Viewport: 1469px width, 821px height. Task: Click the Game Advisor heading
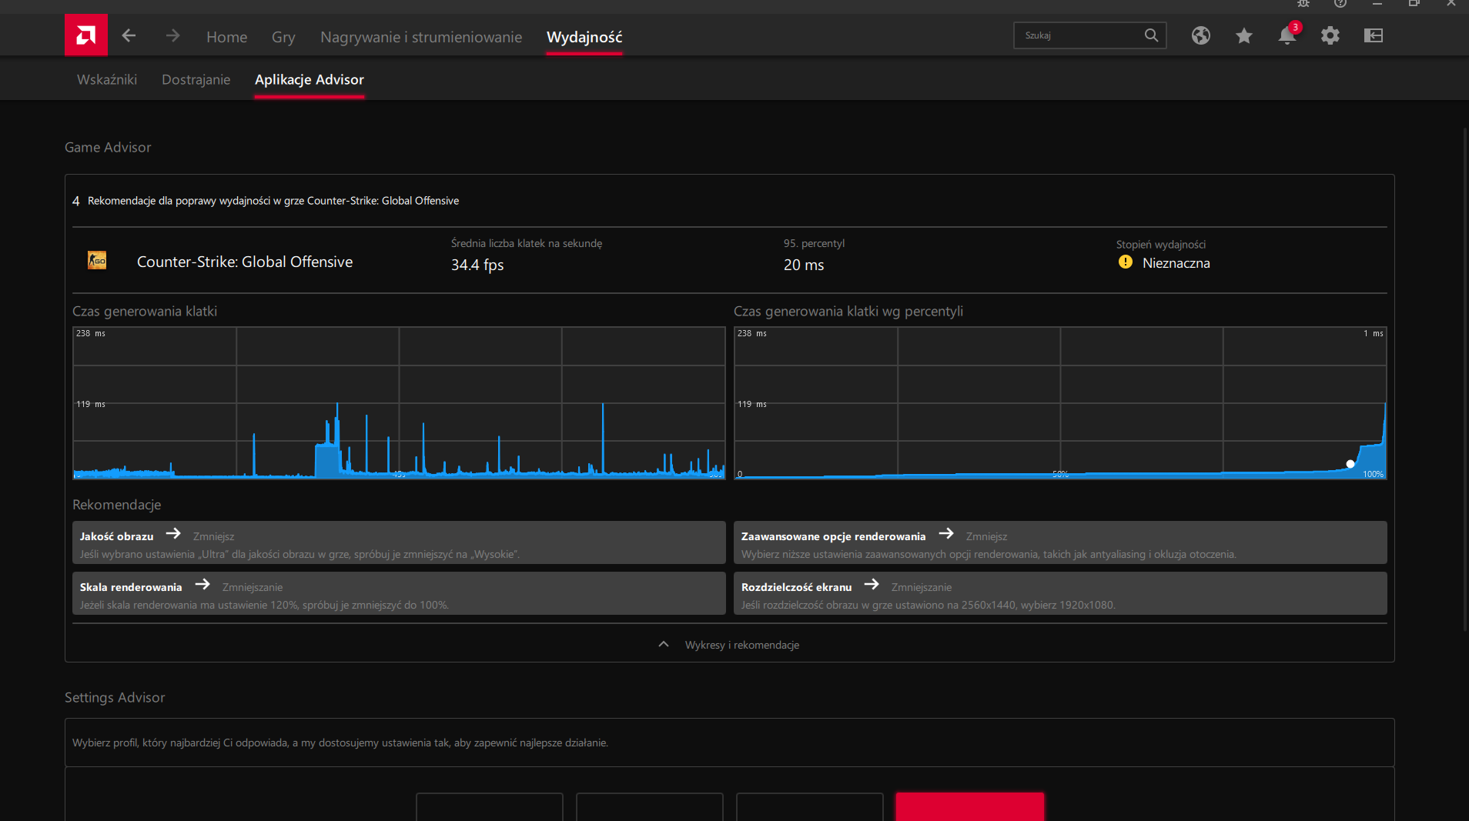[x=108, y=147]
